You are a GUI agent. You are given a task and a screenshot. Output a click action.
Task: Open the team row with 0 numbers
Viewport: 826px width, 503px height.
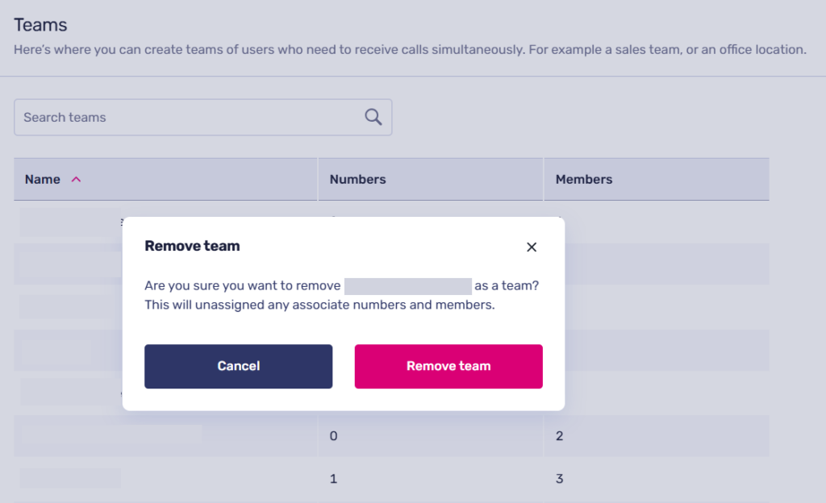(111, 435)
